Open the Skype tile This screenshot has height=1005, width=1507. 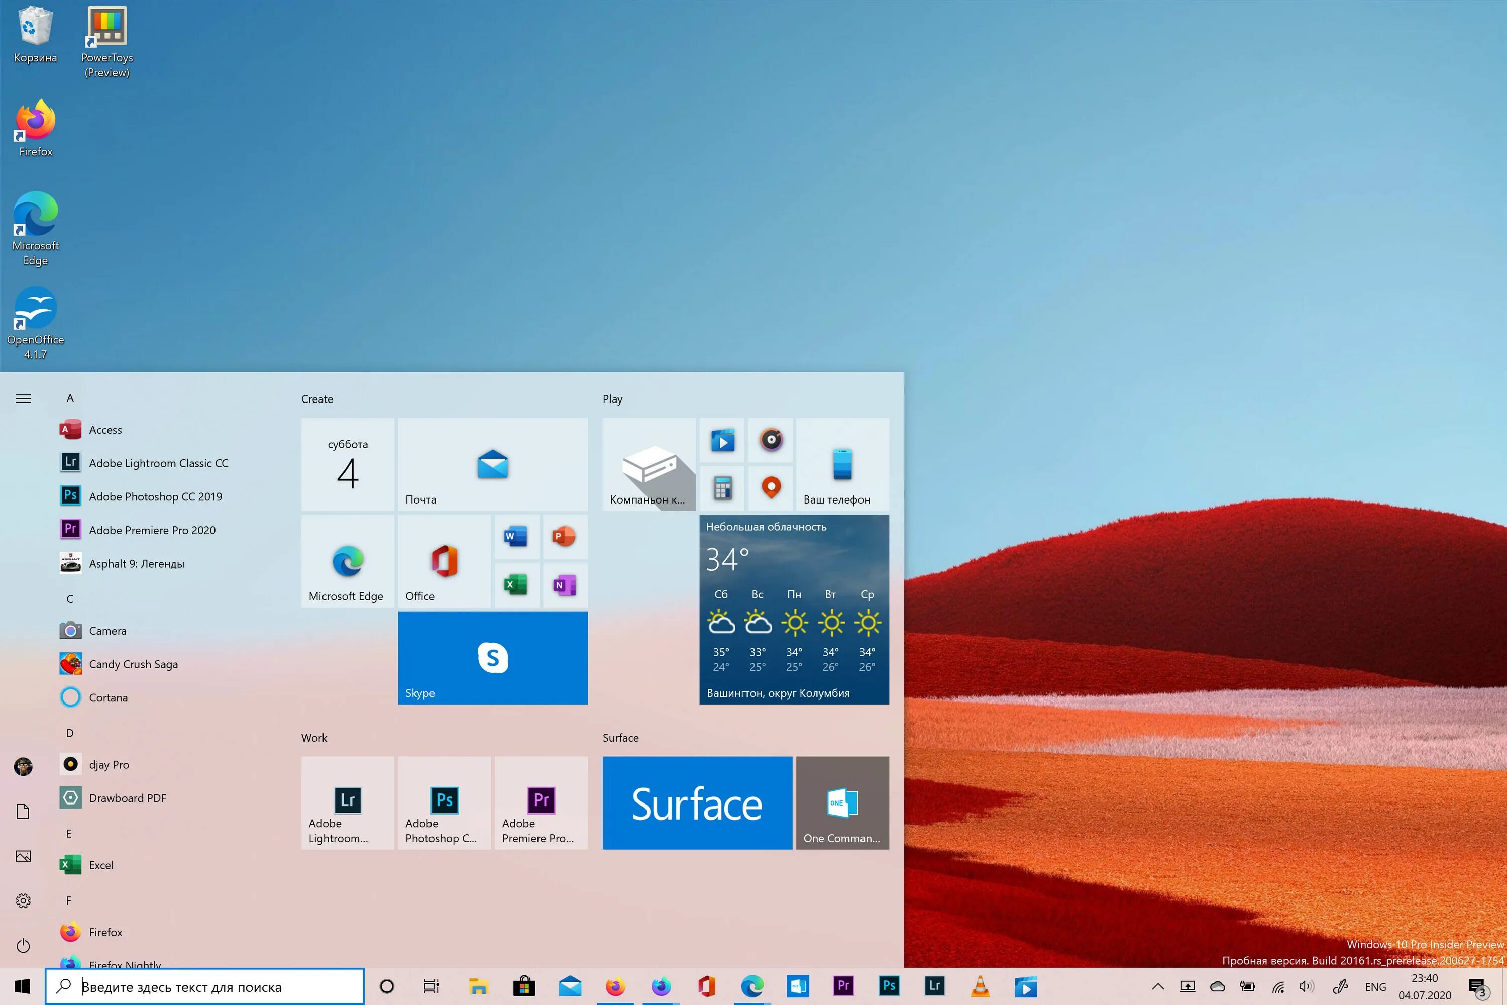tap(492, 658)
